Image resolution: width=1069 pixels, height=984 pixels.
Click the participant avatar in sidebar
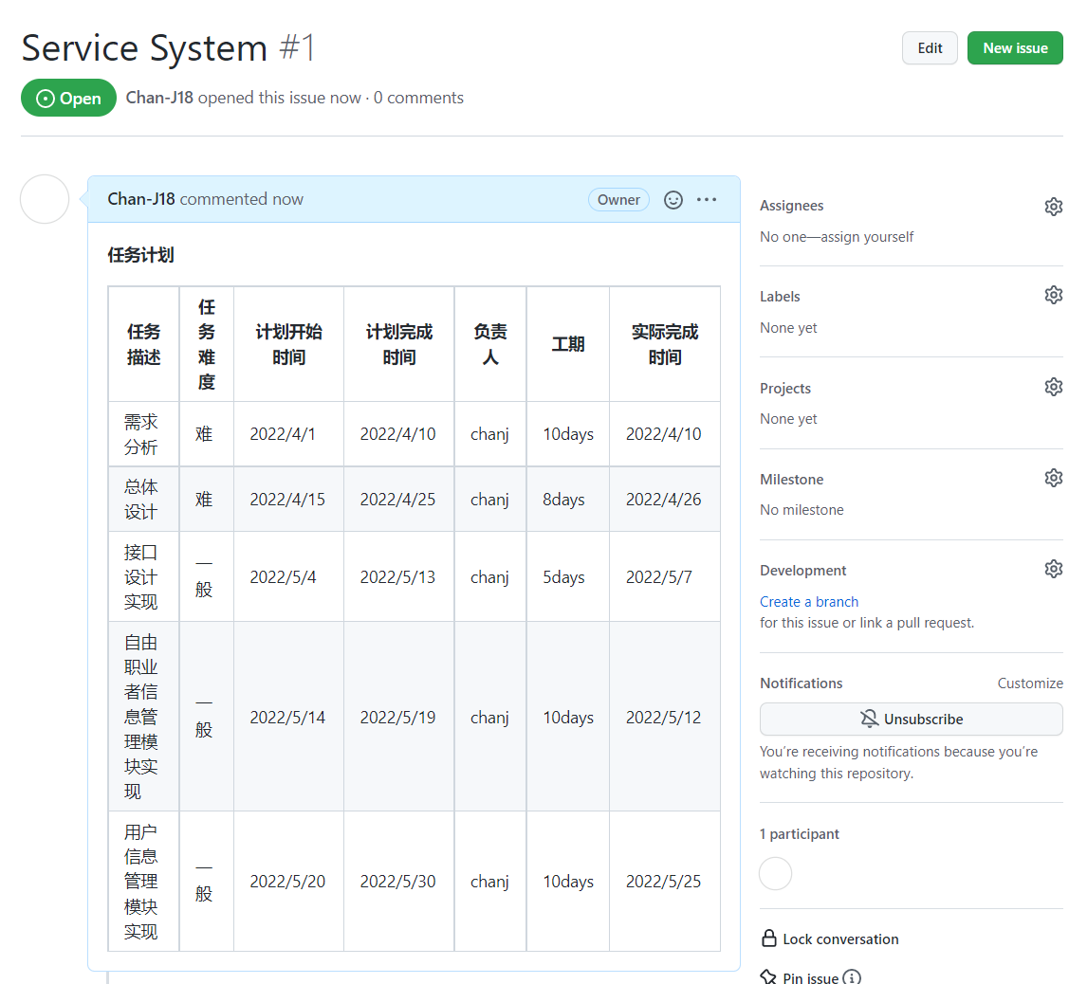pyautogui.click(x=775, y=873)
